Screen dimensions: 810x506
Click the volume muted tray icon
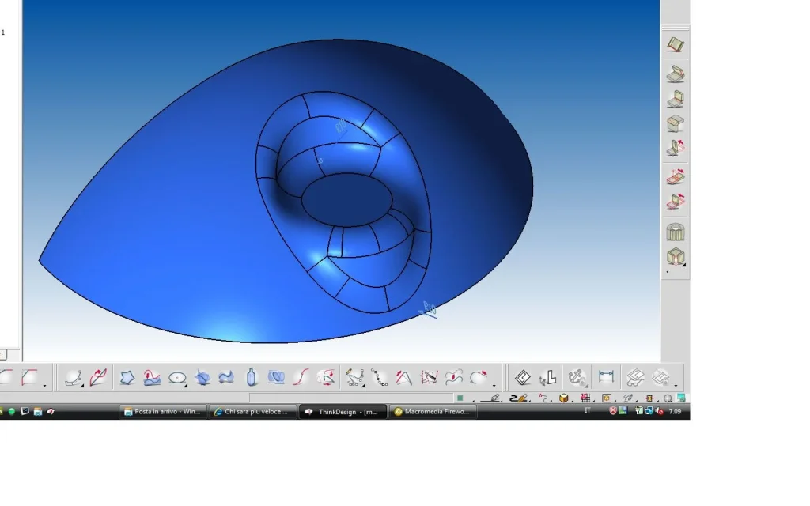(660, 411)
